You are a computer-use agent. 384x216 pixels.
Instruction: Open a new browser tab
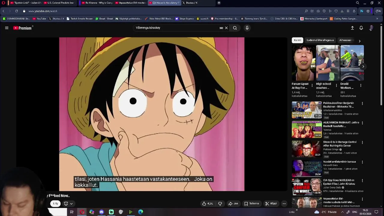(x=219, y=3)
